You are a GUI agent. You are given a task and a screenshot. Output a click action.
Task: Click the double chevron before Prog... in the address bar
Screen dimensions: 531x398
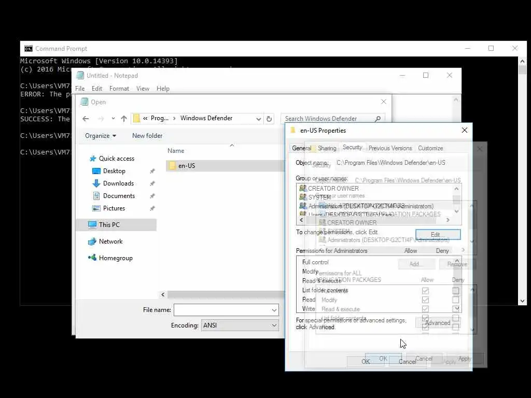[x=145, y=118]
